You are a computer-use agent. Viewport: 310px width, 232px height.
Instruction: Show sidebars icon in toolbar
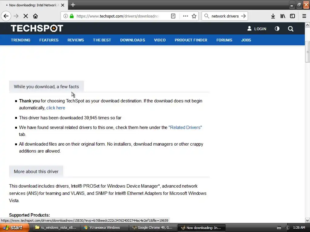coord(292,16)
